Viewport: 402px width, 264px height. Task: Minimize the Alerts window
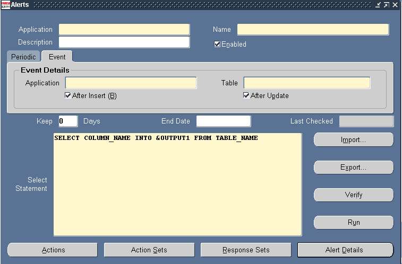click(x=378, y=5)
